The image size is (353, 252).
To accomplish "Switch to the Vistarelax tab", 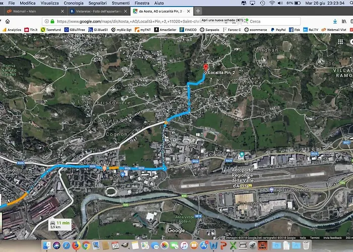I will (x=98, y=11).
